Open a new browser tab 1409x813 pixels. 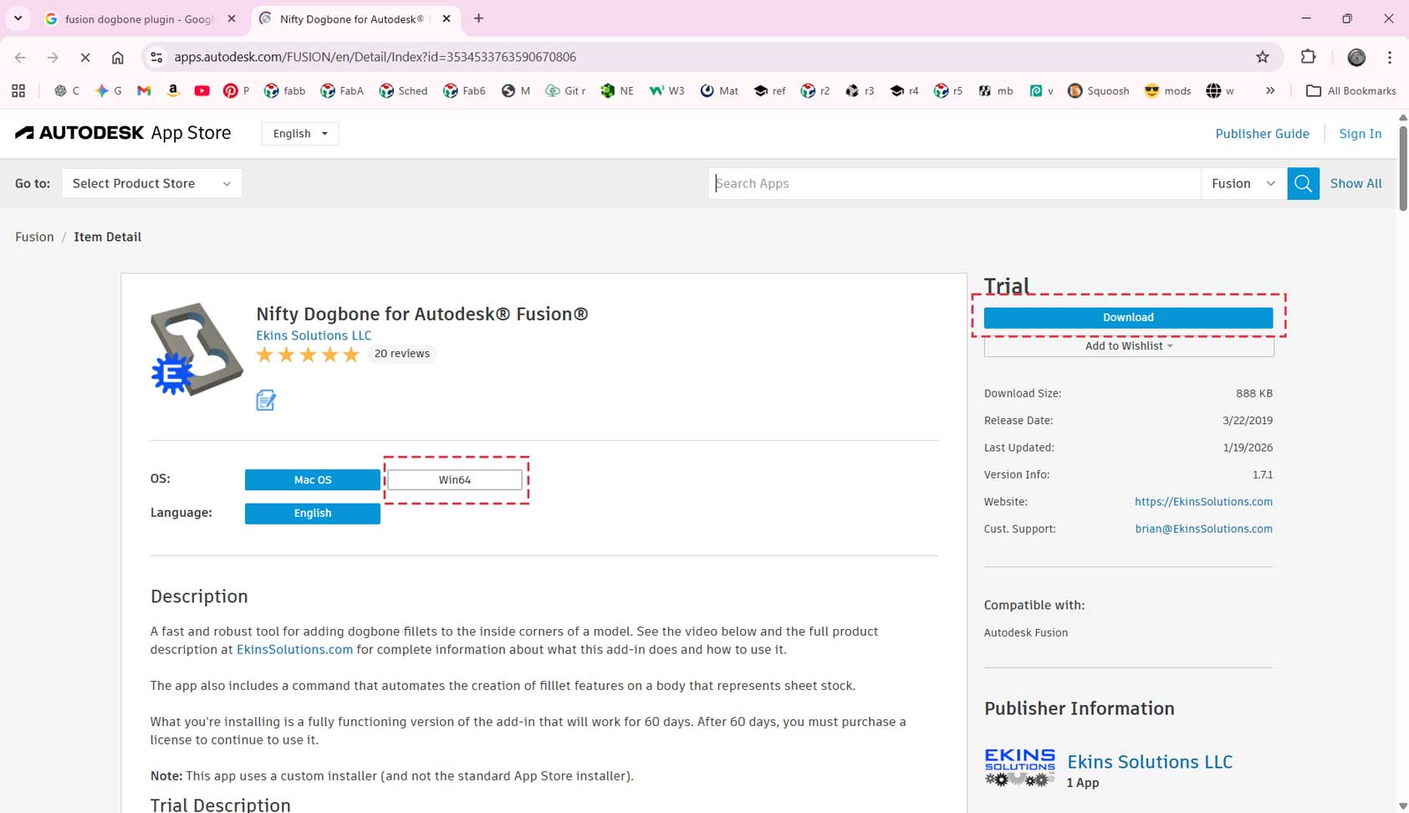click(479, 18)
